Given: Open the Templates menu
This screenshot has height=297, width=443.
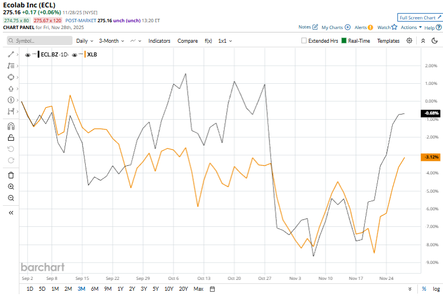Looking at the screenshot, I should point(388,41).
